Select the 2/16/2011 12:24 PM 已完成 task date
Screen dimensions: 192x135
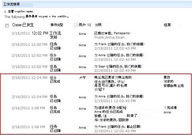tap(30, 77)
